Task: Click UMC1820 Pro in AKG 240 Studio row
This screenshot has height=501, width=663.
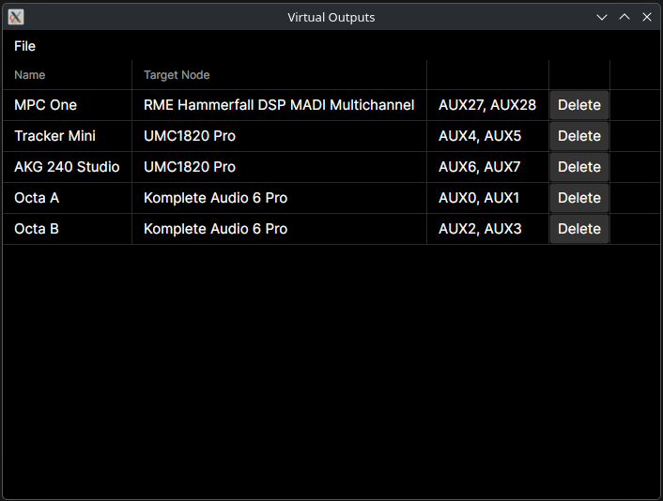Action: [x=280, y=167]
